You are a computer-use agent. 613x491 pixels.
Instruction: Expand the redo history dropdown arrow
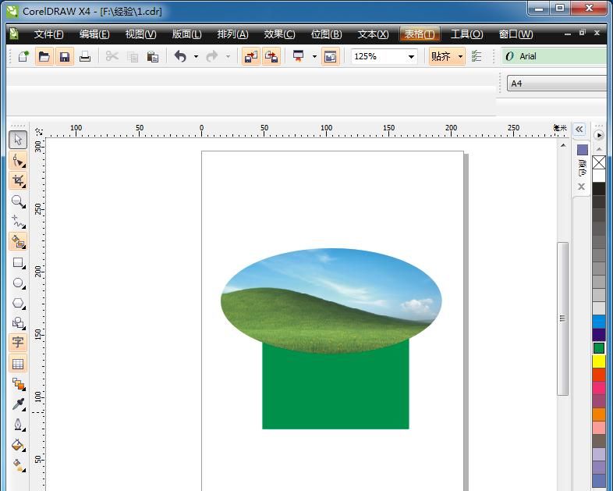coord(228,57)
